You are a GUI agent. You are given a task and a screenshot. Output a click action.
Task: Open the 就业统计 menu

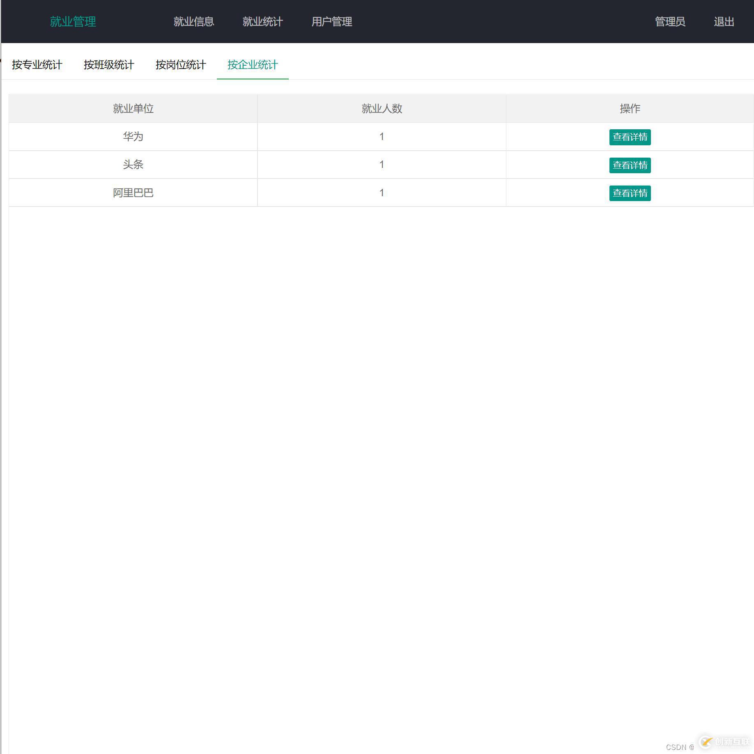(x=263, y=22)
